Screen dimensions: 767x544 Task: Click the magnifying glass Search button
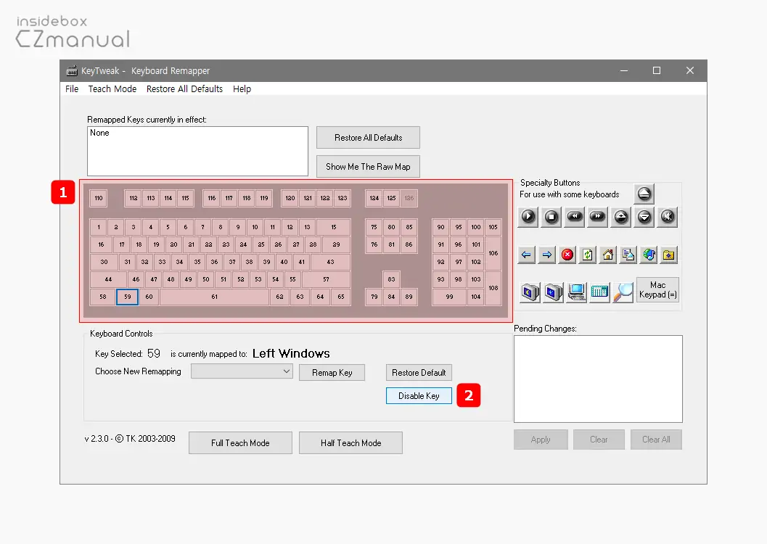[x=623, y=292]
